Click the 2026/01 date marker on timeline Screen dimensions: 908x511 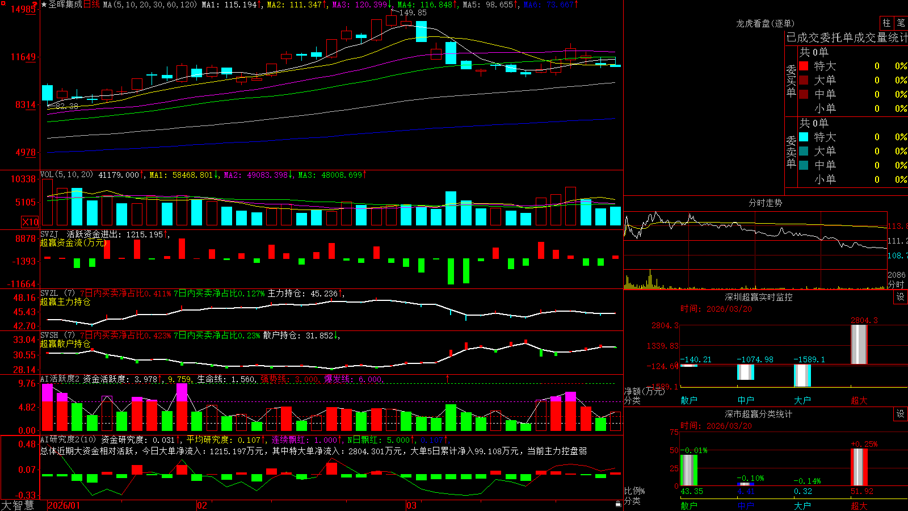coord(64,505)
